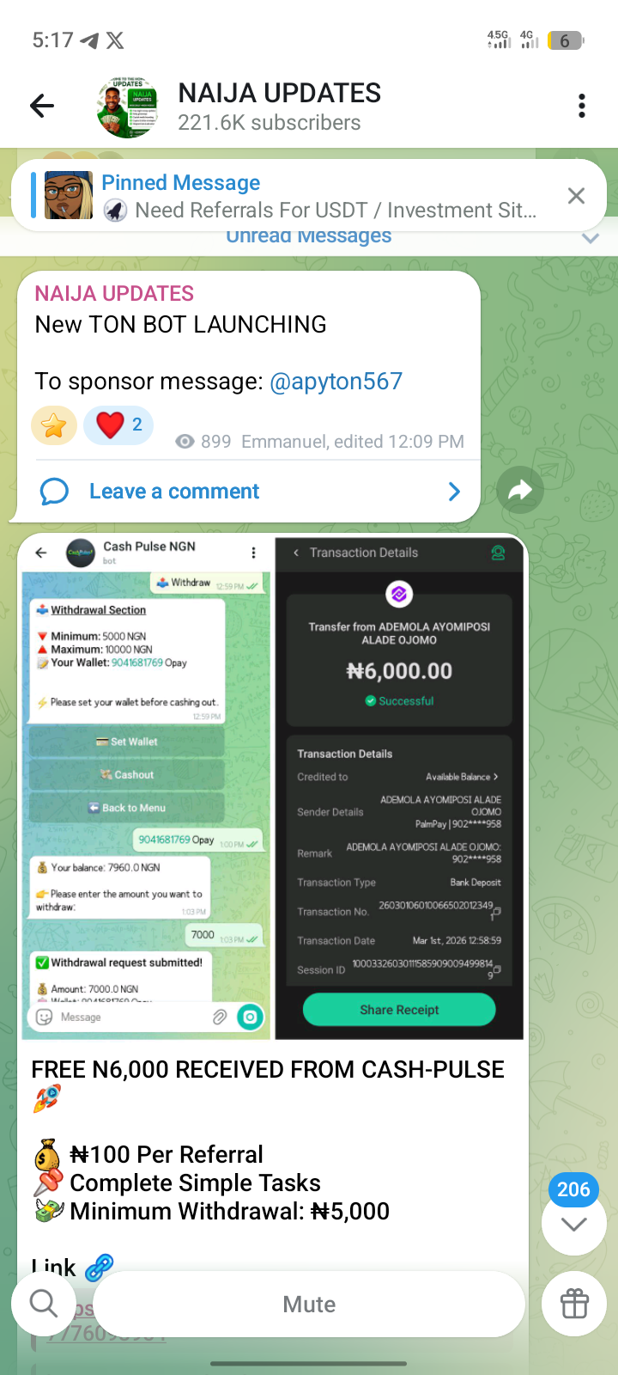Open the gift icon button
Screen dimensions: 618x1375
[574, 1304]
